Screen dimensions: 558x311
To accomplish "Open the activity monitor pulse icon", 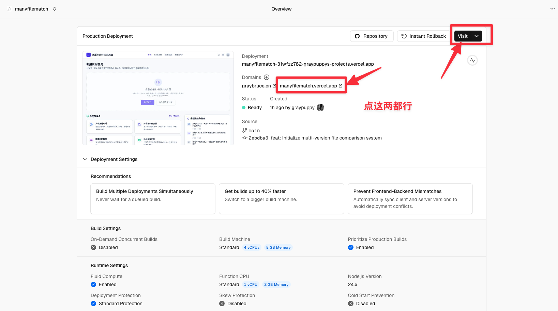I will click(472, 60).
